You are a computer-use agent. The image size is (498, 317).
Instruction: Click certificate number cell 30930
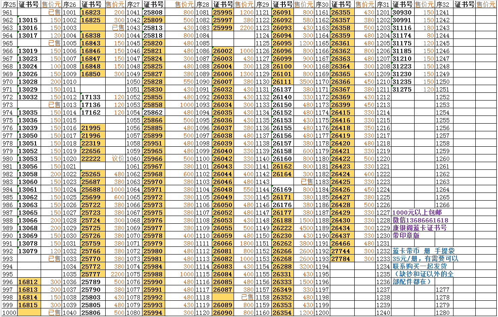[x=402, y=12]
